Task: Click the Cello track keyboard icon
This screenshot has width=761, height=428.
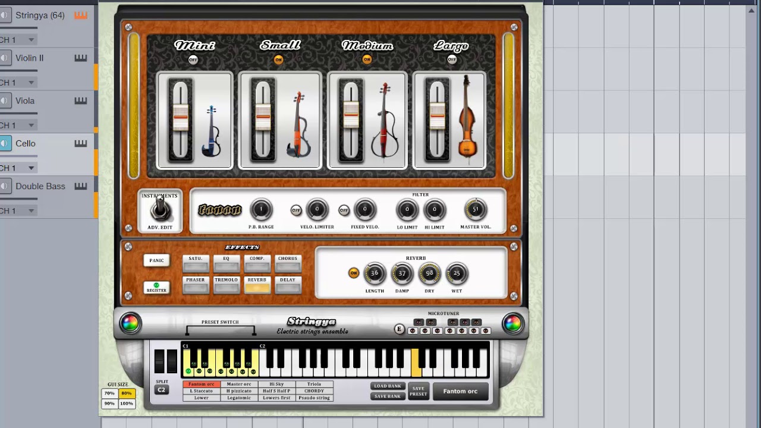Action: (81, 143)
